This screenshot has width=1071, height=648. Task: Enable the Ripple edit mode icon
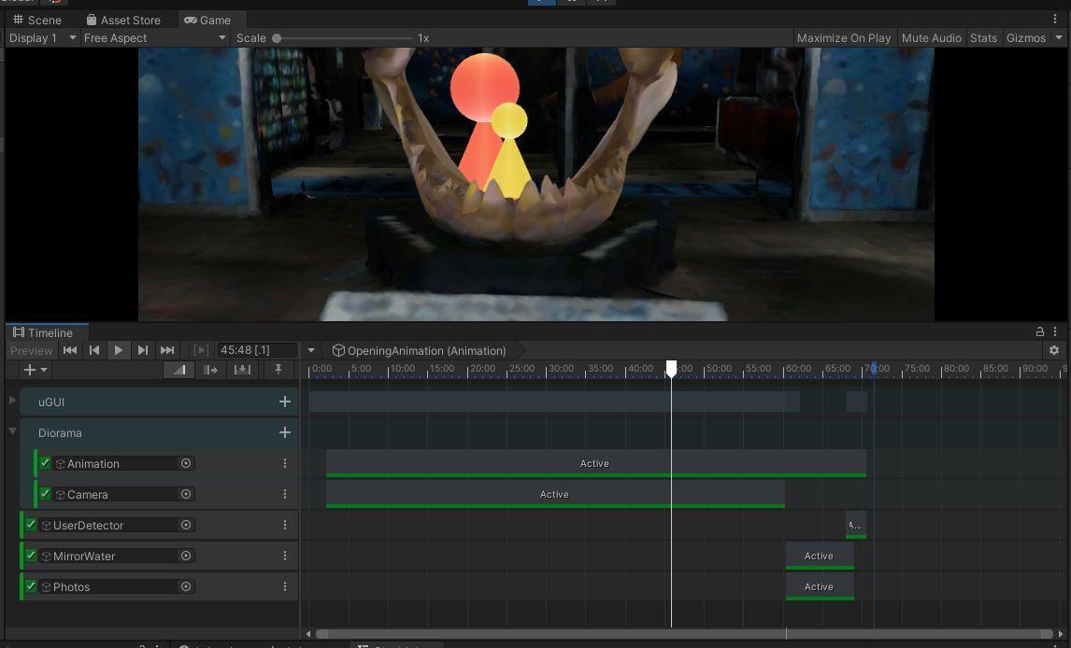click(211, 370)
